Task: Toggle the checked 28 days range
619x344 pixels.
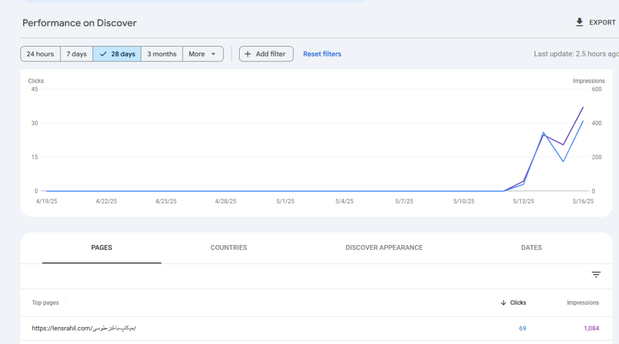Action: [x=117, y=54]
